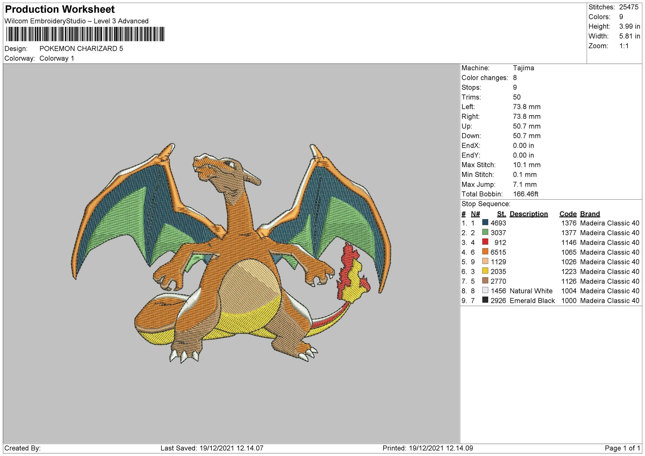Click the Charizard embroidery design preview

click(231, 253)
